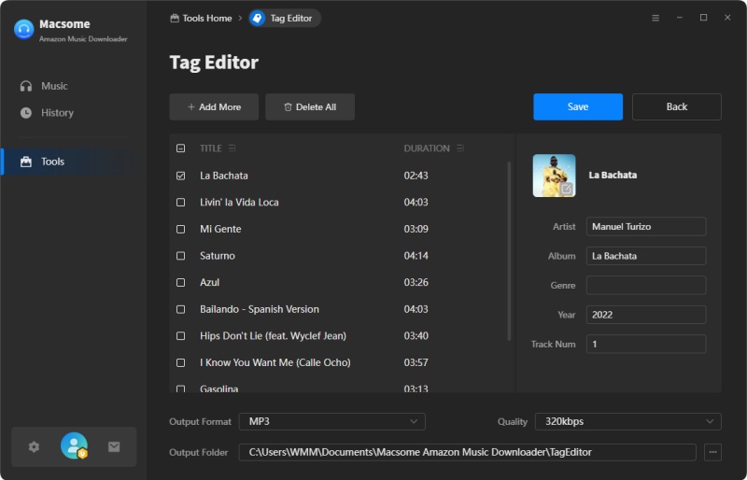Click the Tag Editor breadcrumb tag icon
747x480 pixels.
(x=258, y=18)
